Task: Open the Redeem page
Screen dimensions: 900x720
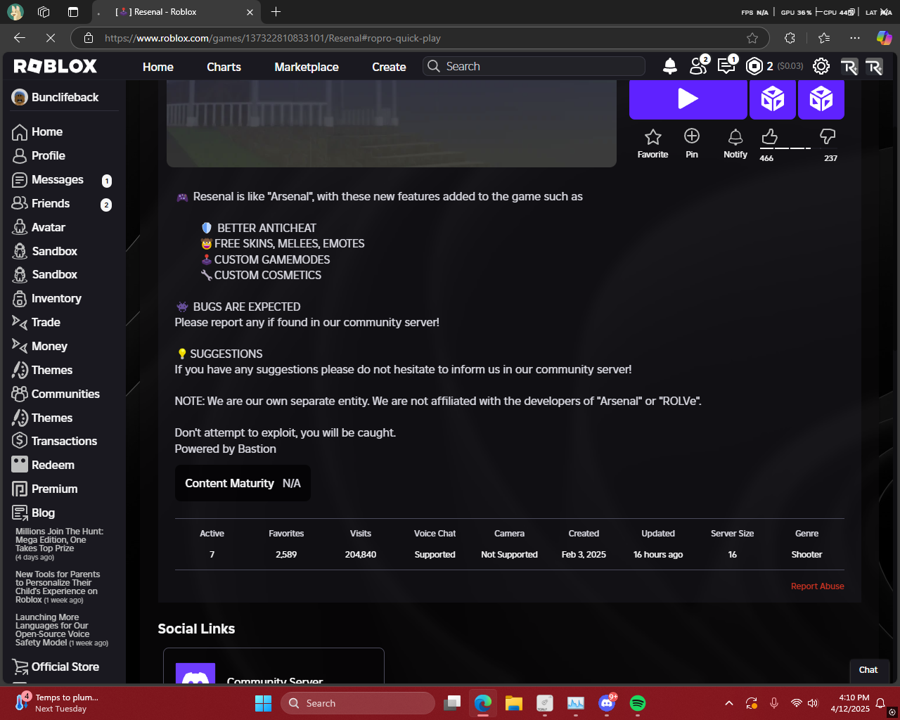Action: 44,465
